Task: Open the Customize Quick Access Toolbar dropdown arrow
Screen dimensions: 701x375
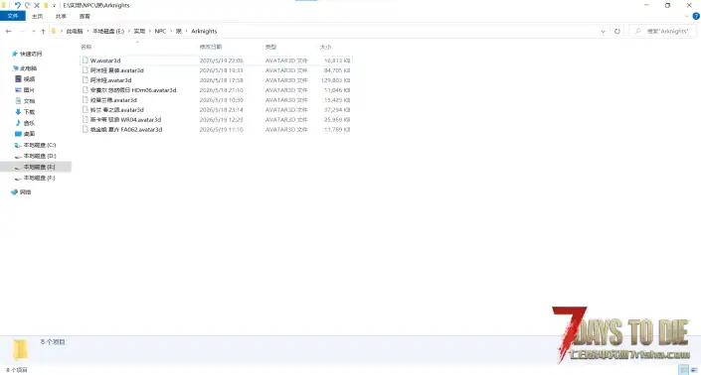Action: [x=54, y=6]
